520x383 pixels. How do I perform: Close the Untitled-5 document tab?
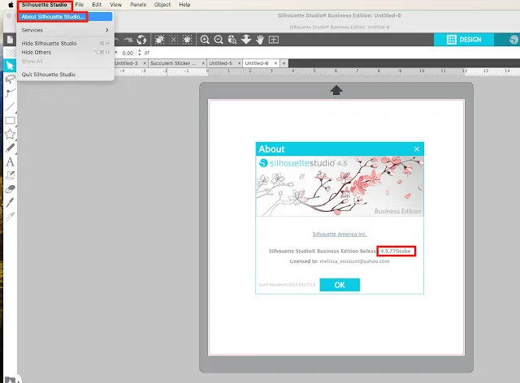pyautogui.click(x=239, y=63)
